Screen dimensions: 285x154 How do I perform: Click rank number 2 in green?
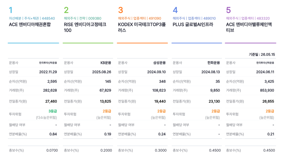point(66,10)
